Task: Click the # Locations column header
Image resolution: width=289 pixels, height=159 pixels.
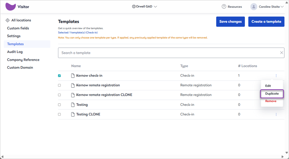Action: 248,66
